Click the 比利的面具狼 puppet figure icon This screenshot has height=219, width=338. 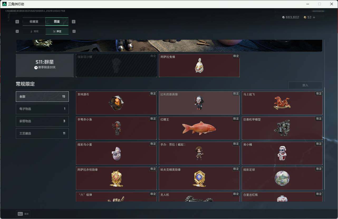click(x=199, y=103)
